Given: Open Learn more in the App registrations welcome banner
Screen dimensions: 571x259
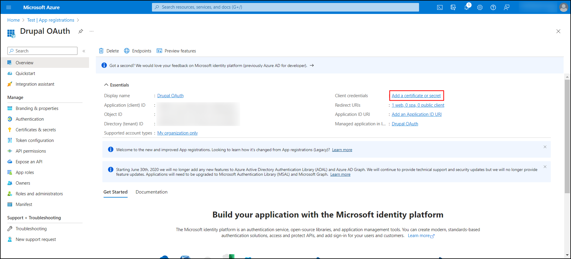Looking at the screenshot, I should [342, 150].
